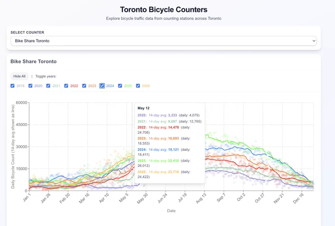Click the Toronto Bicycle Counters heading

[164, 10]
